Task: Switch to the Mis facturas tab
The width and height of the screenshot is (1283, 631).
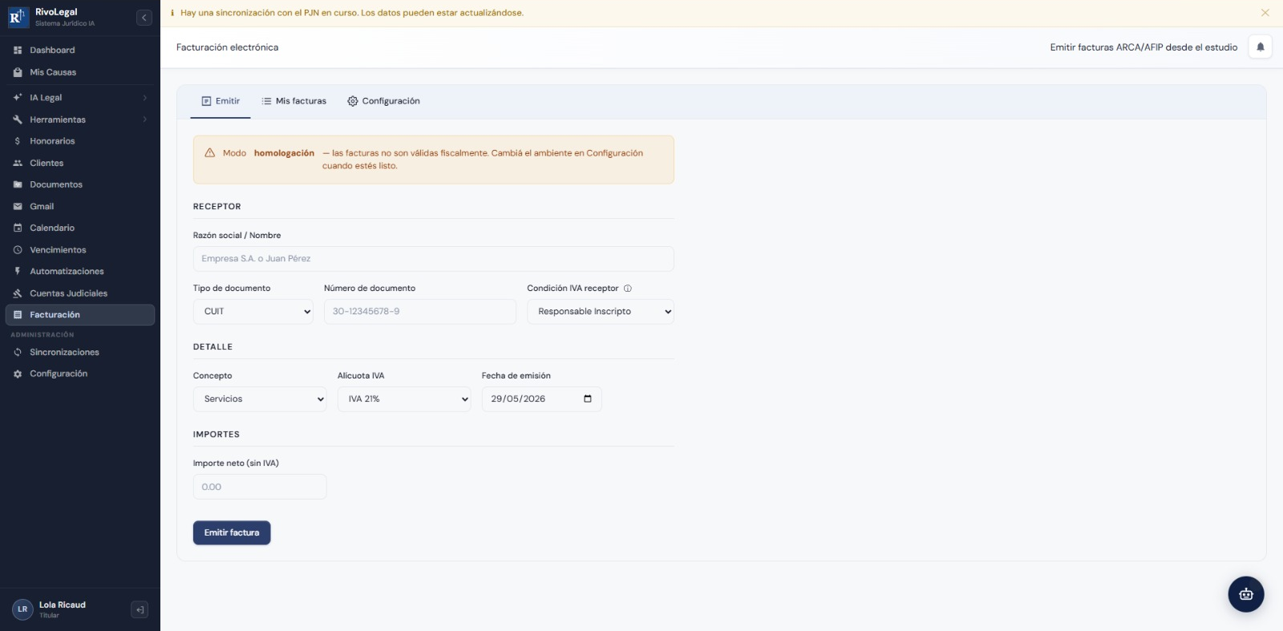Action: 294,101
